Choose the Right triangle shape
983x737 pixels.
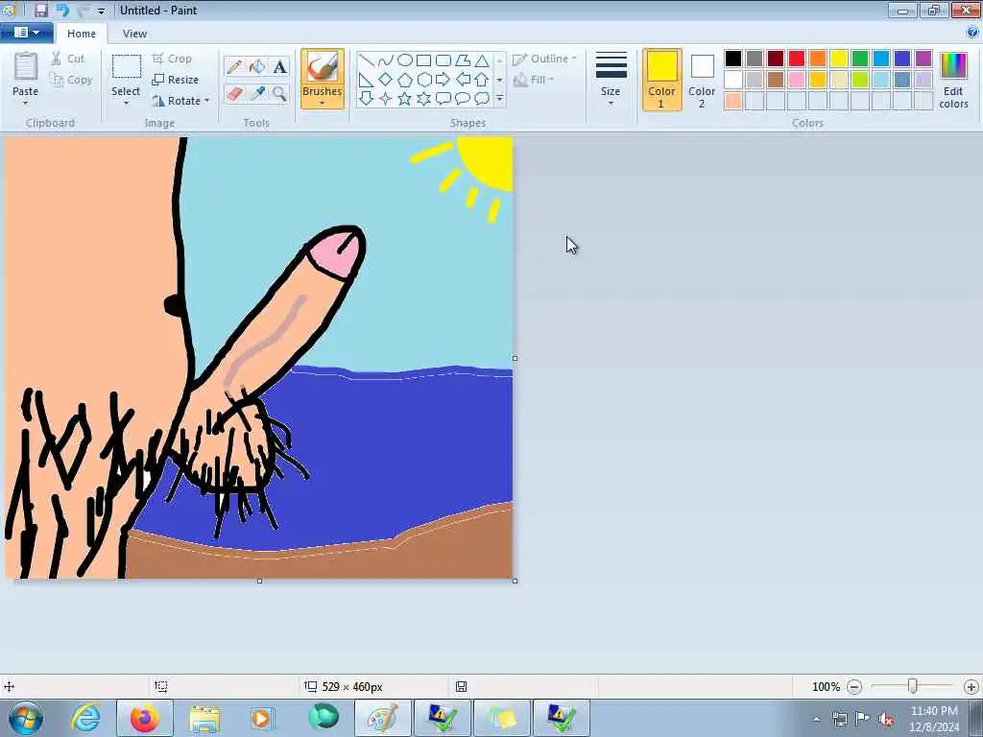367,80
